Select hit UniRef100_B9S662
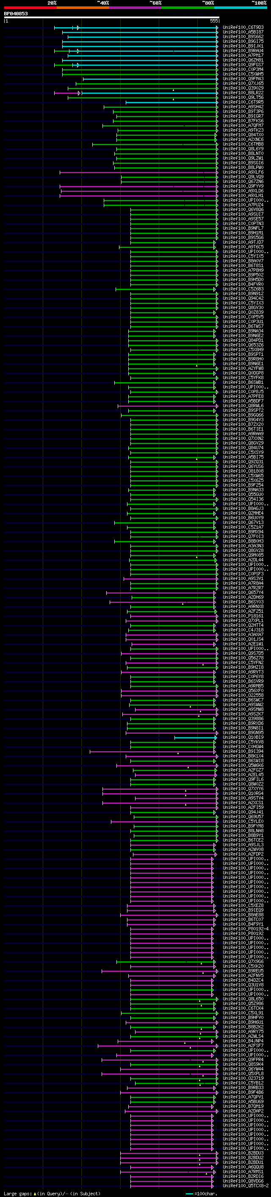Screen dimensions: 271x1197 (243, 37)
